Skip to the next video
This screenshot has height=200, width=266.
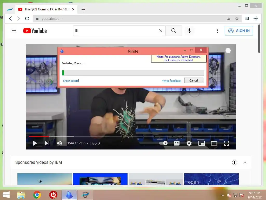pos(47,143)
